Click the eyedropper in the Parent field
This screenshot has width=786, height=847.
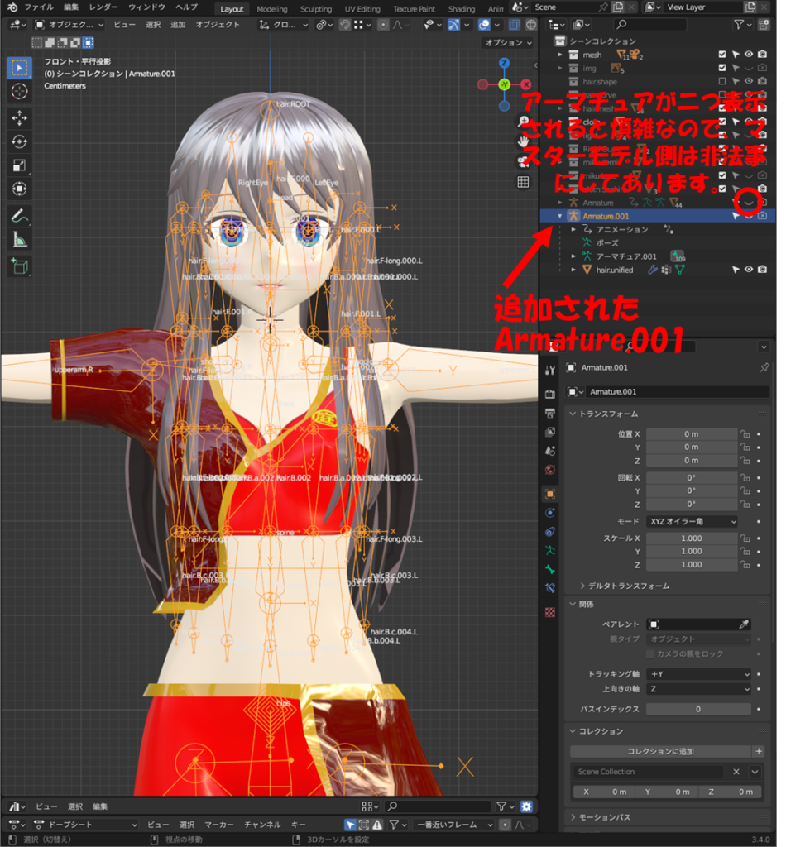744,624
